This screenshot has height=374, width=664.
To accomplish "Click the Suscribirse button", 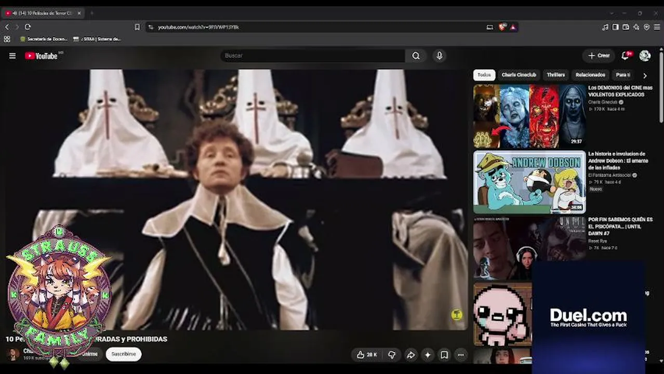I will [124, 354].
